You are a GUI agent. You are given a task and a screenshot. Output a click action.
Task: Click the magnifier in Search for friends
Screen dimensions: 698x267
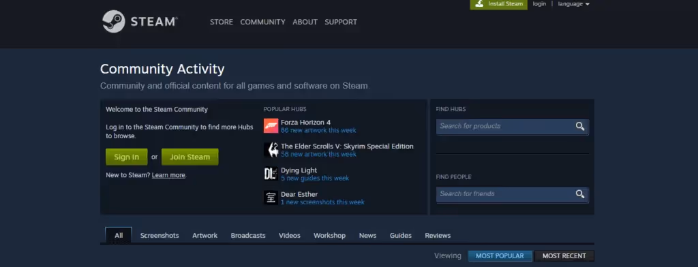click(x=579, y=194)
